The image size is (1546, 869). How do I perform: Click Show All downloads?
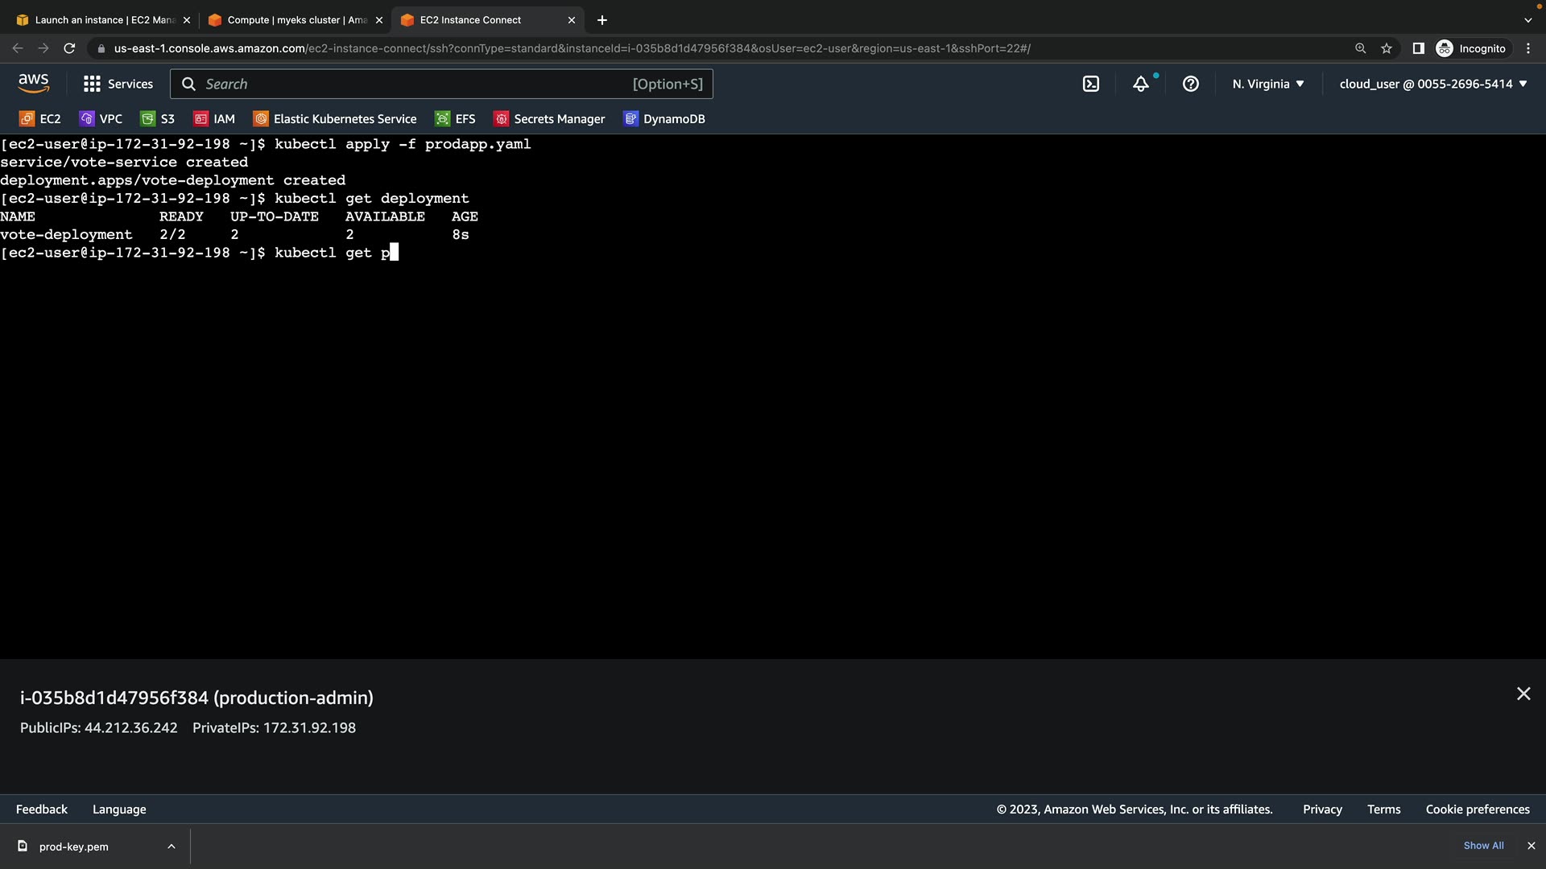click(x=1483, y=846)
